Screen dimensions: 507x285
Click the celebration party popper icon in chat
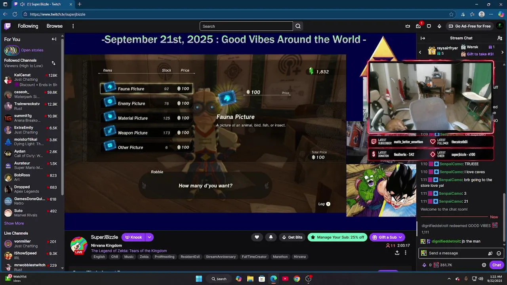point(490,253)
